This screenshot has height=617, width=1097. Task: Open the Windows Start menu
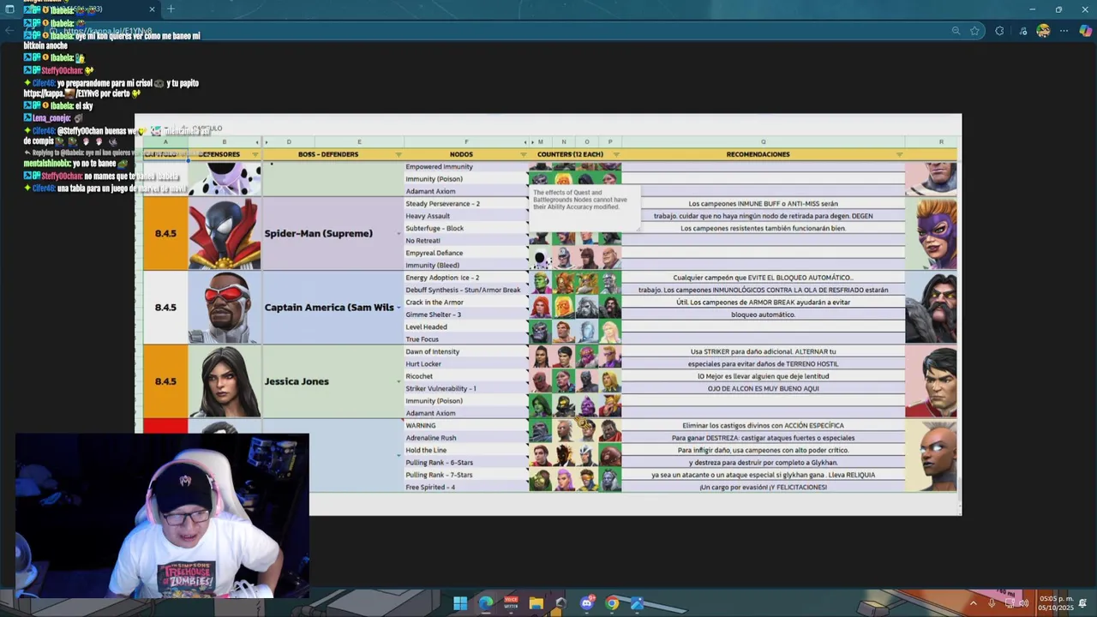coord(460,603)
